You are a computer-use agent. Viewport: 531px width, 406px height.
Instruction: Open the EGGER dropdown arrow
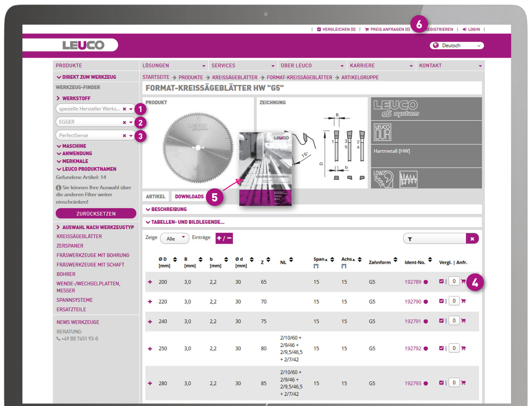pyautogui.click(x=131, y=122)
